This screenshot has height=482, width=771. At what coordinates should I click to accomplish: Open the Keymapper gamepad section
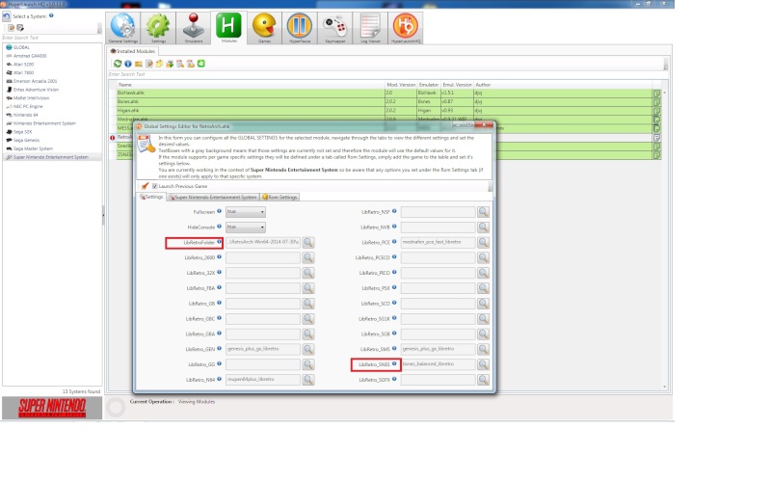[x=334, y=28]
